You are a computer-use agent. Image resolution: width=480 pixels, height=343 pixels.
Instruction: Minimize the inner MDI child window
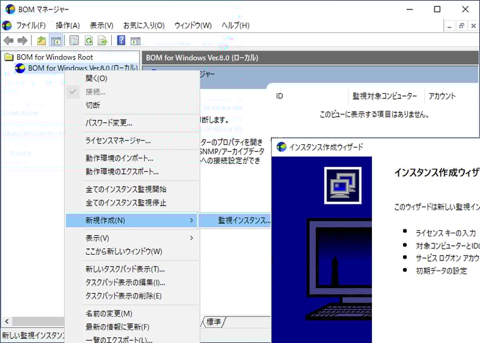450,26
